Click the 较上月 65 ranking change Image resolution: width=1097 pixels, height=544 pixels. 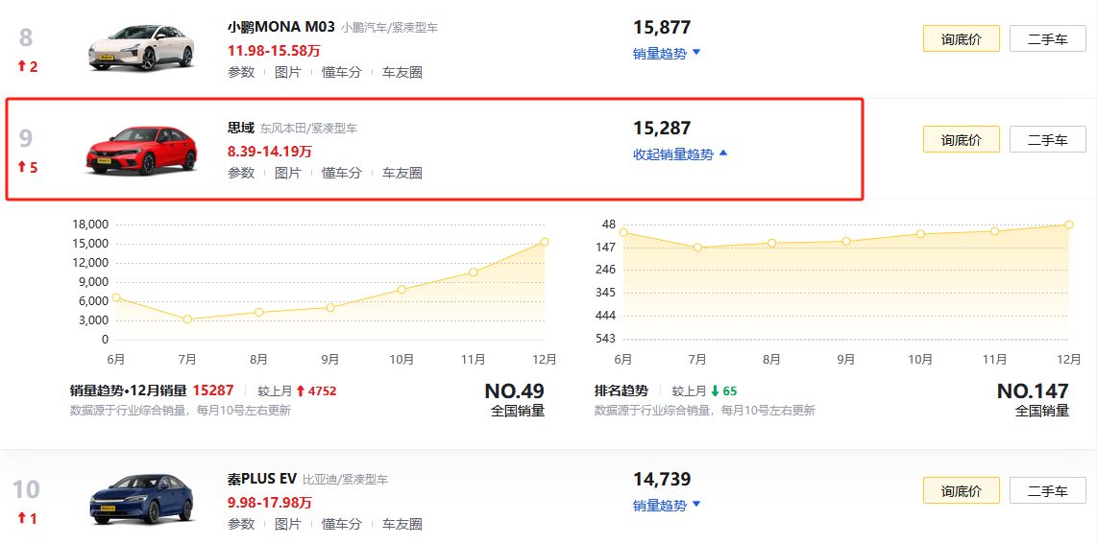704,391
